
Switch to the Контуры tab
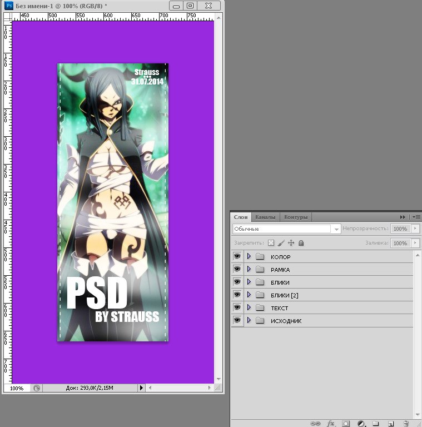click(x=296, y=217)
